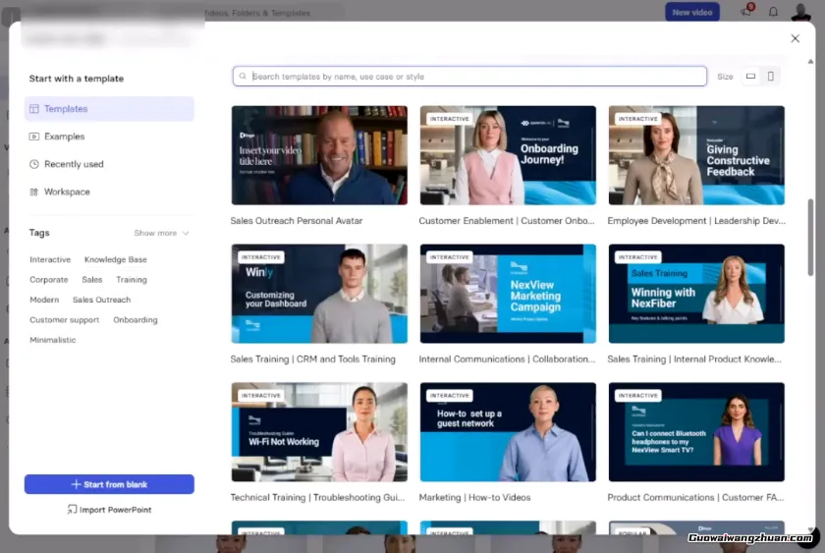825x553 pixels.
Task: Switch to portrait video size
Action: pyautogui.click(x=770, y=77)
